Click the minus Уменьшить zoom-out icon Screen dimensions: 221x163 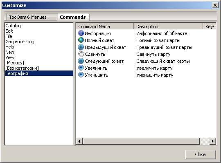click(81, 75)
